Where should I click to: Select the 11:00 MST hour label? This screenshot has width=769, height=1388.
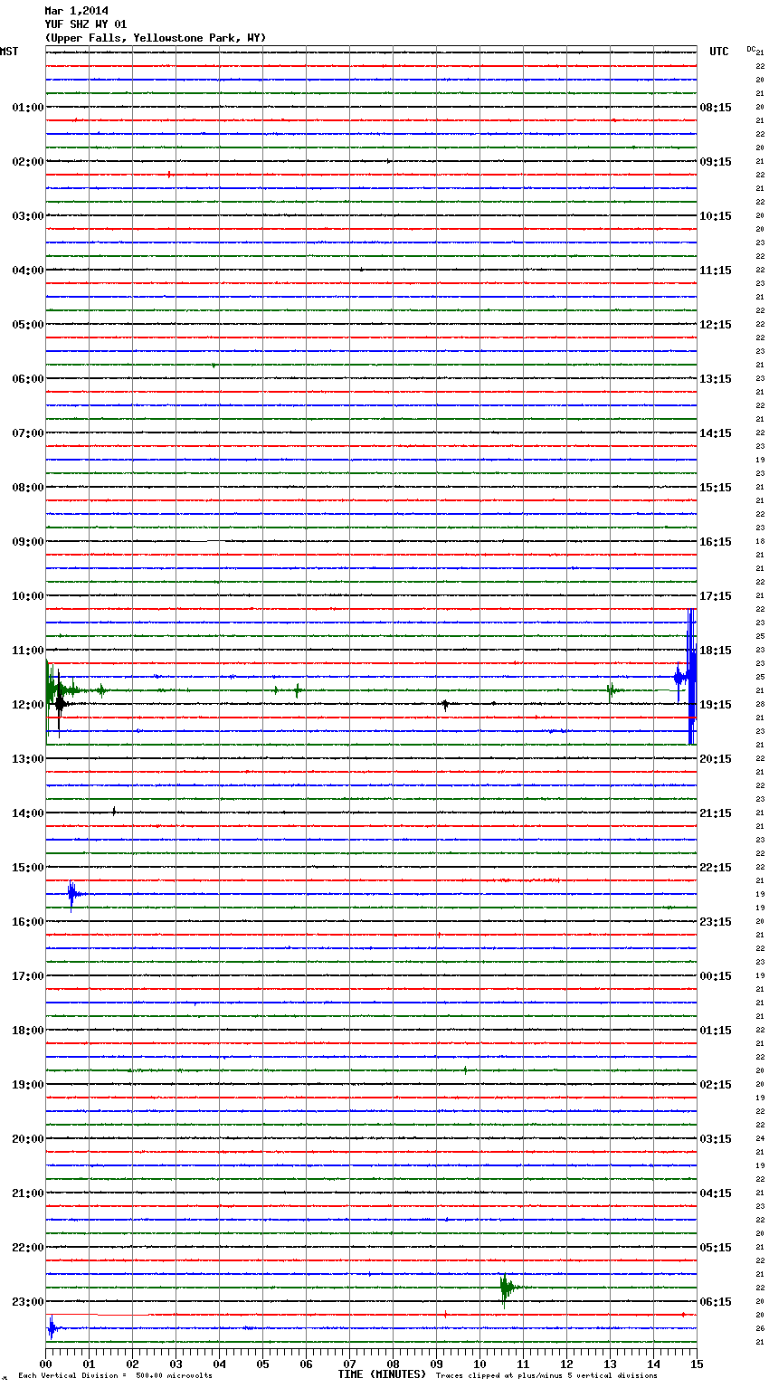coord(27,651)
